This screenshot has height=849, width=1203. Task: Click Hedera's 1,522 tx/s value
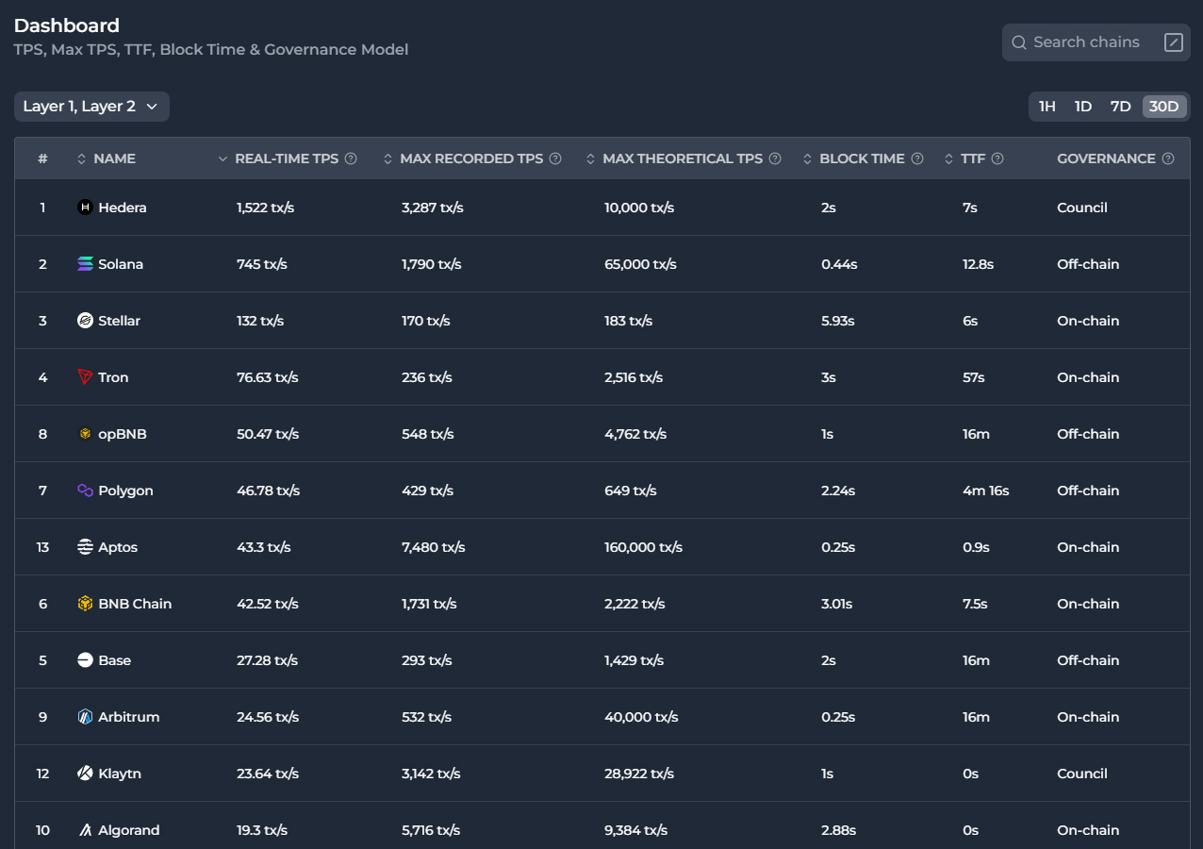(265, 208)
